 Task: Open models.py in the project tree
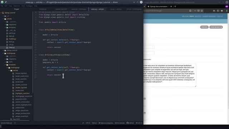pyautogui.click(x=12, y=39)
